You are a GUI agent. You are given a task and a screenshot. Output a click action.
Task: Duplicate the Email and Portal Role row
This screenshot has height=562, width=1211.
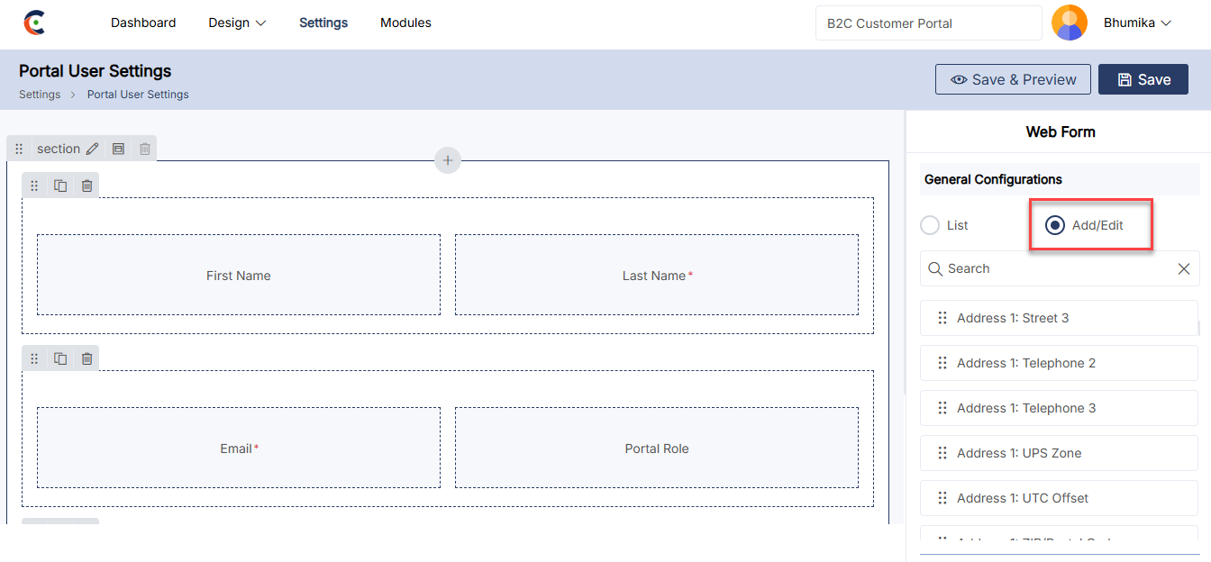point(60,358)
